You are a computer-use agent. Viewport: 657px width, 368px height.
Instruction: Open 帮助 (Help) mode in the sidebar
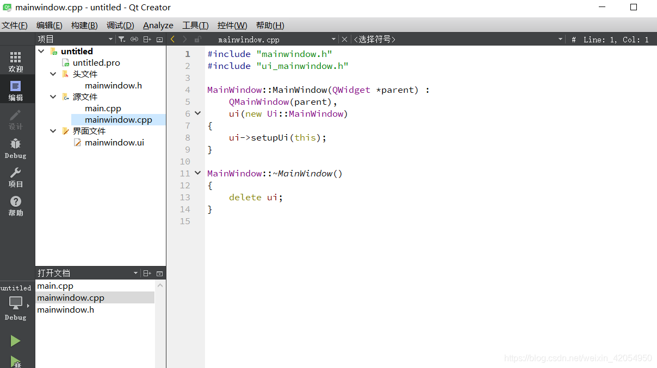16,205
